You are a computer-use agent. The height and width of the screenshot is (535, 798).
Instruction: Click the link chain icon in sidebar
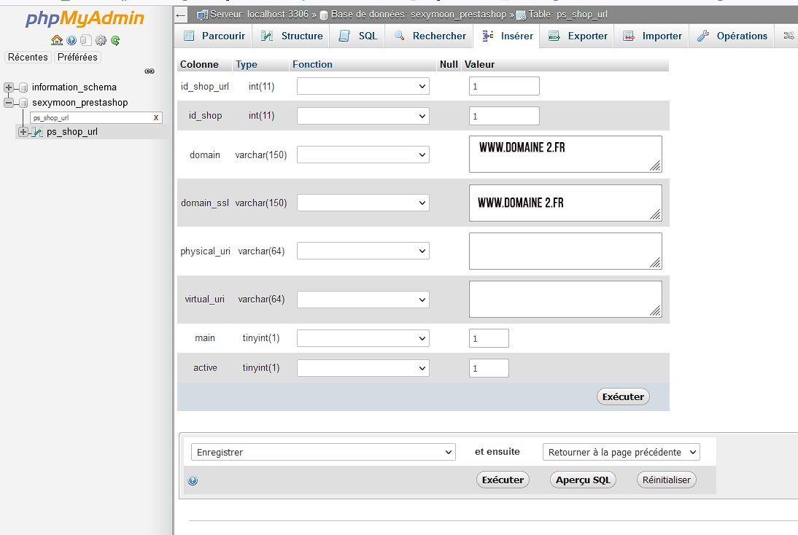coord(150,71)
